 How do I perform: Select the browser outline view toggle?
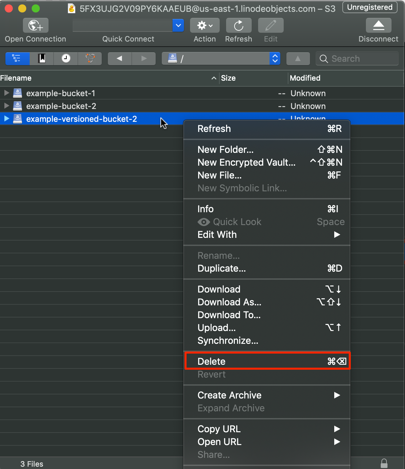click(17, 58)
